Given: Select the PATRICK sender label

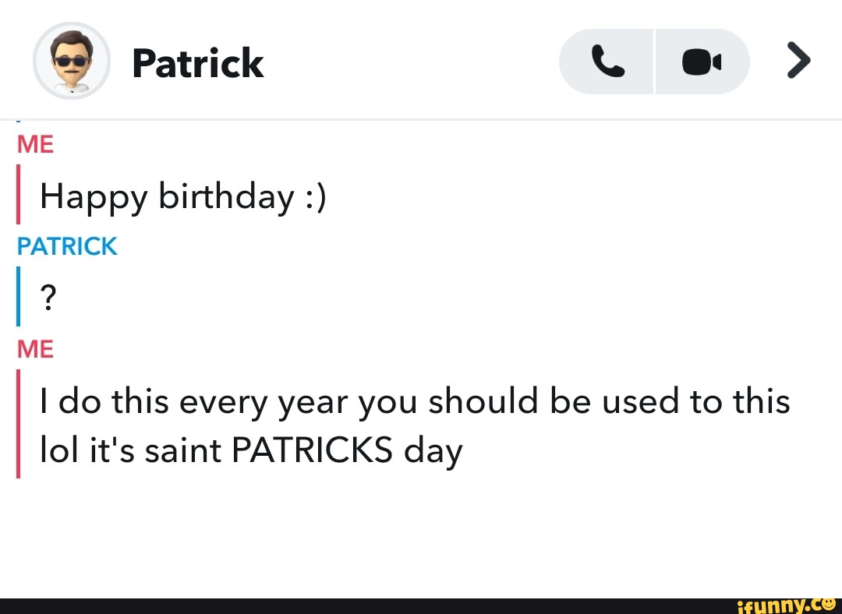Looking at the screenshot, I should 67,246.
